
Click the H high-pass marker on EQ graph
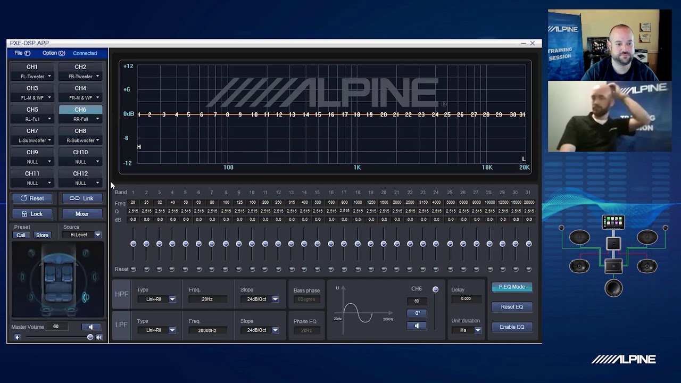[139, 147]
